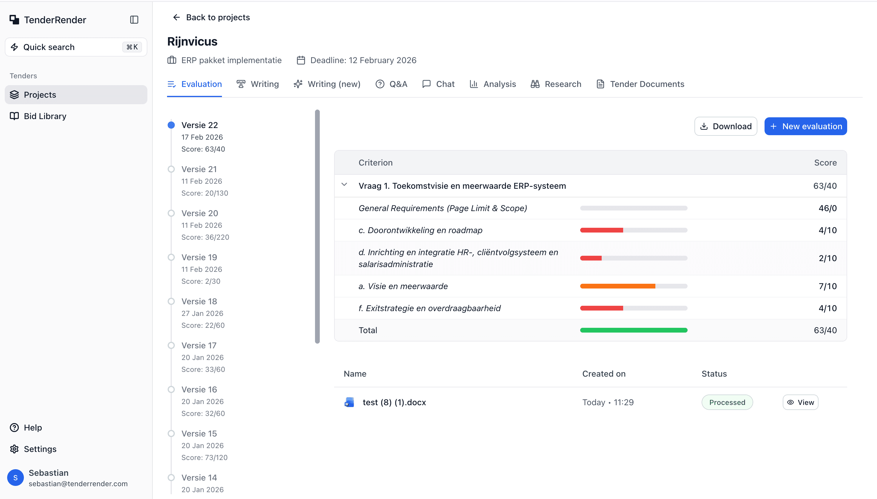Screen dimensions: 877x499
Task: Click the Quick search field
Action: pos(75,47)
